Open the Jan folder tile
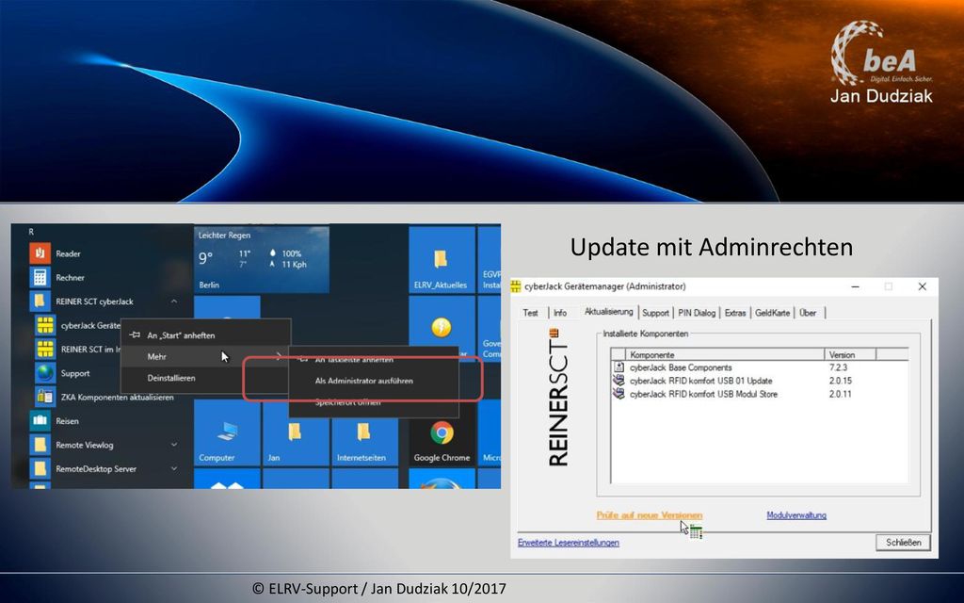 (295, 433)
